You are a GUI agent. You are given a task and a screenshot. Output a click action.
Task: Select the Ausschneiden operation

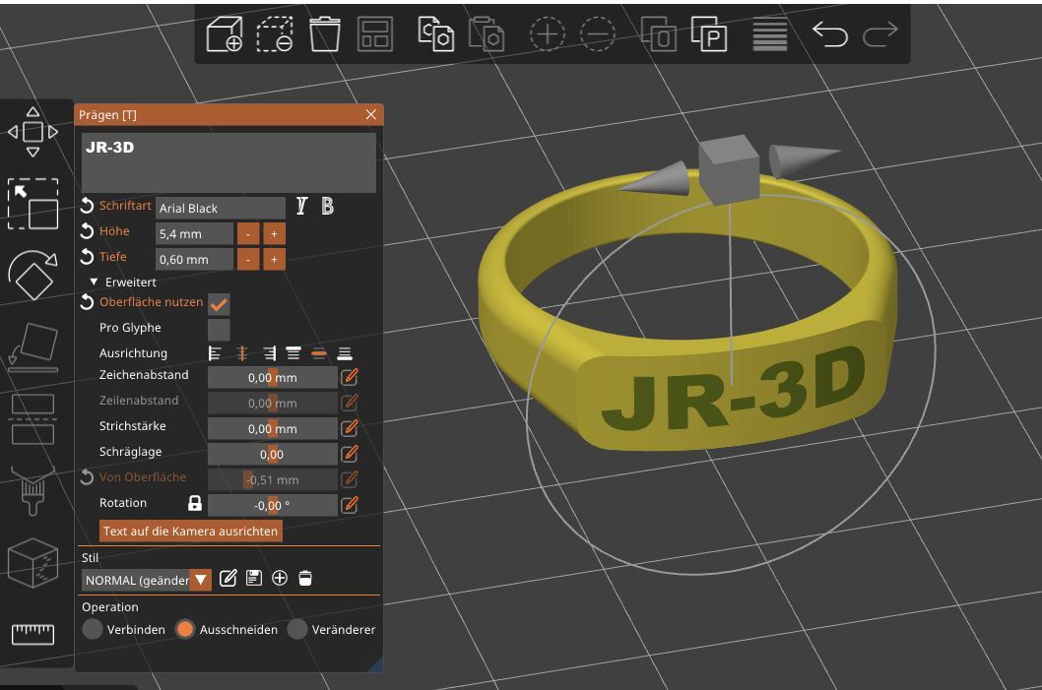point(185,629)
